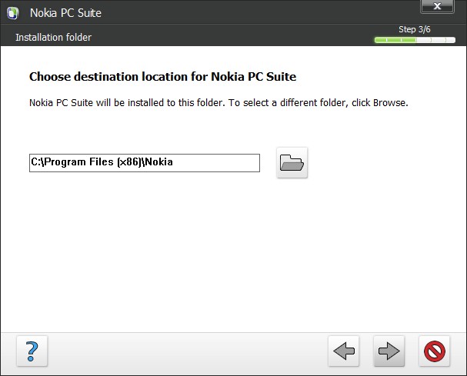Click the 'Installation folder' heading text
This screenshot has width=467, height=376.
(x=53, y=38)
